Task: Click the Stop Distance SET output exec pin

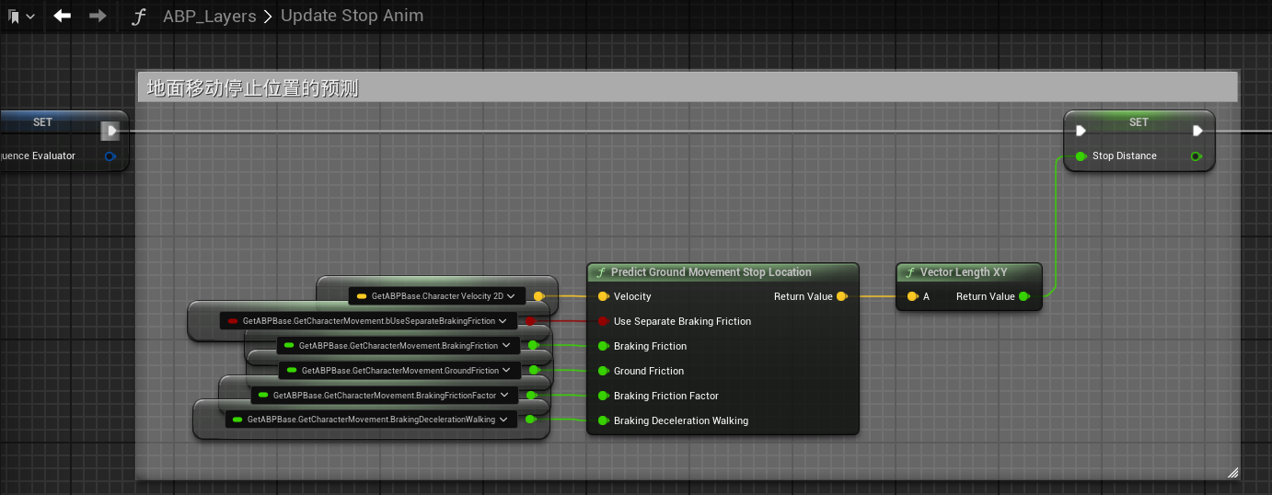Action: [1197, 131]
